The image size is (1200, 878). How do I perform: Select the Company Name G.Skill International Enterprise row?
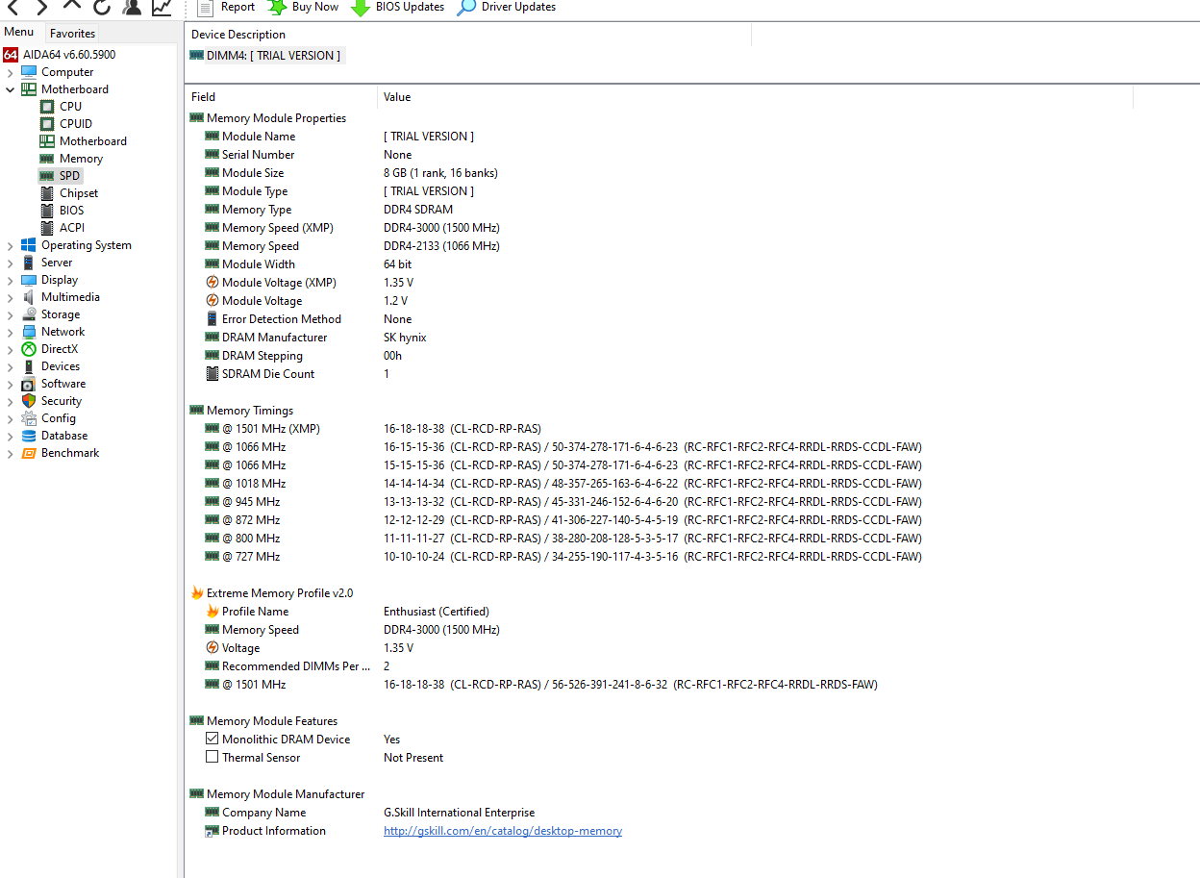(x=370, y=813)
